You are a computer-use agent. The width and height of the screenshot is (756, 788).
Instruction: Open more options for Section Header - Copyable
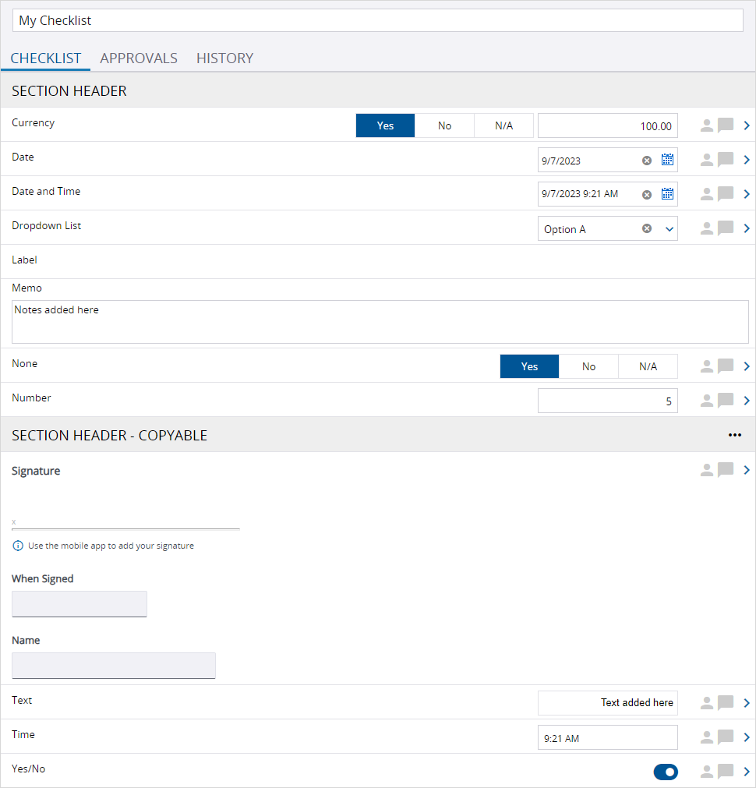(734, 435)
